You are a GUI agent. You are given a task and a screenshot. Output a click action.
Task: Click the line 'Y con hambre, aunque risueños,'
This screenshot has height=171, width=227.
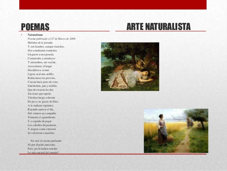(x=46, y=46)
